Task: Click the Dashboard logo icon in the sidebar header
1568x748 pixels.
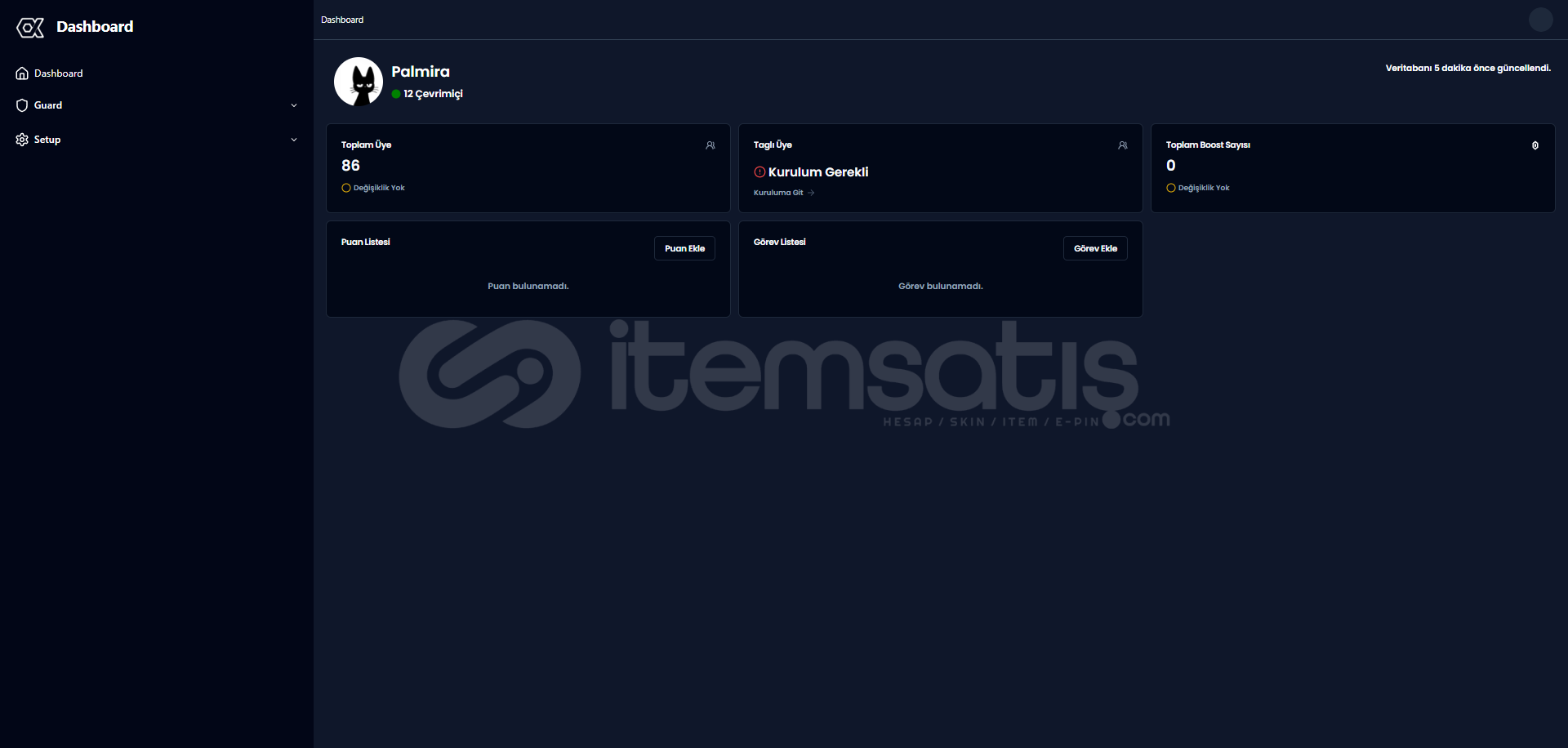Action: [30, 28]
